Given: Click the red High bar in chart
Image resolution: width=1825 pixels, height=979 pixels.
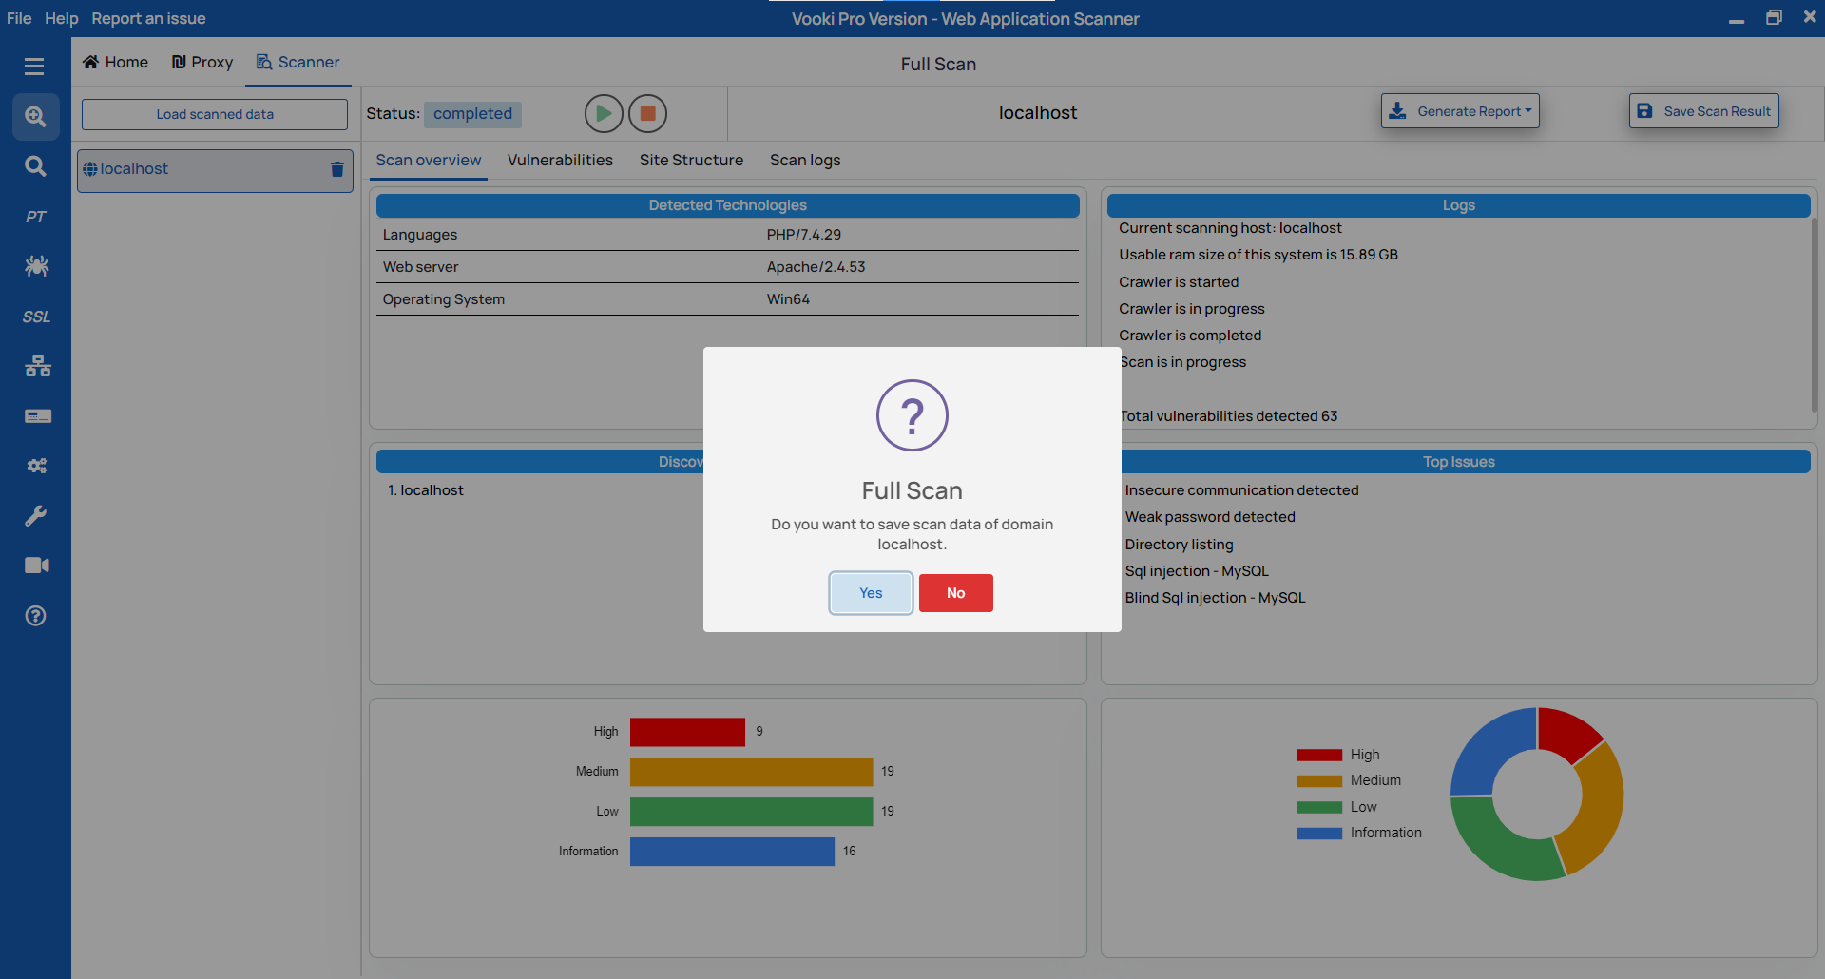Looking at the screenshot, I should pyautogui.click(x=687, y=732).
